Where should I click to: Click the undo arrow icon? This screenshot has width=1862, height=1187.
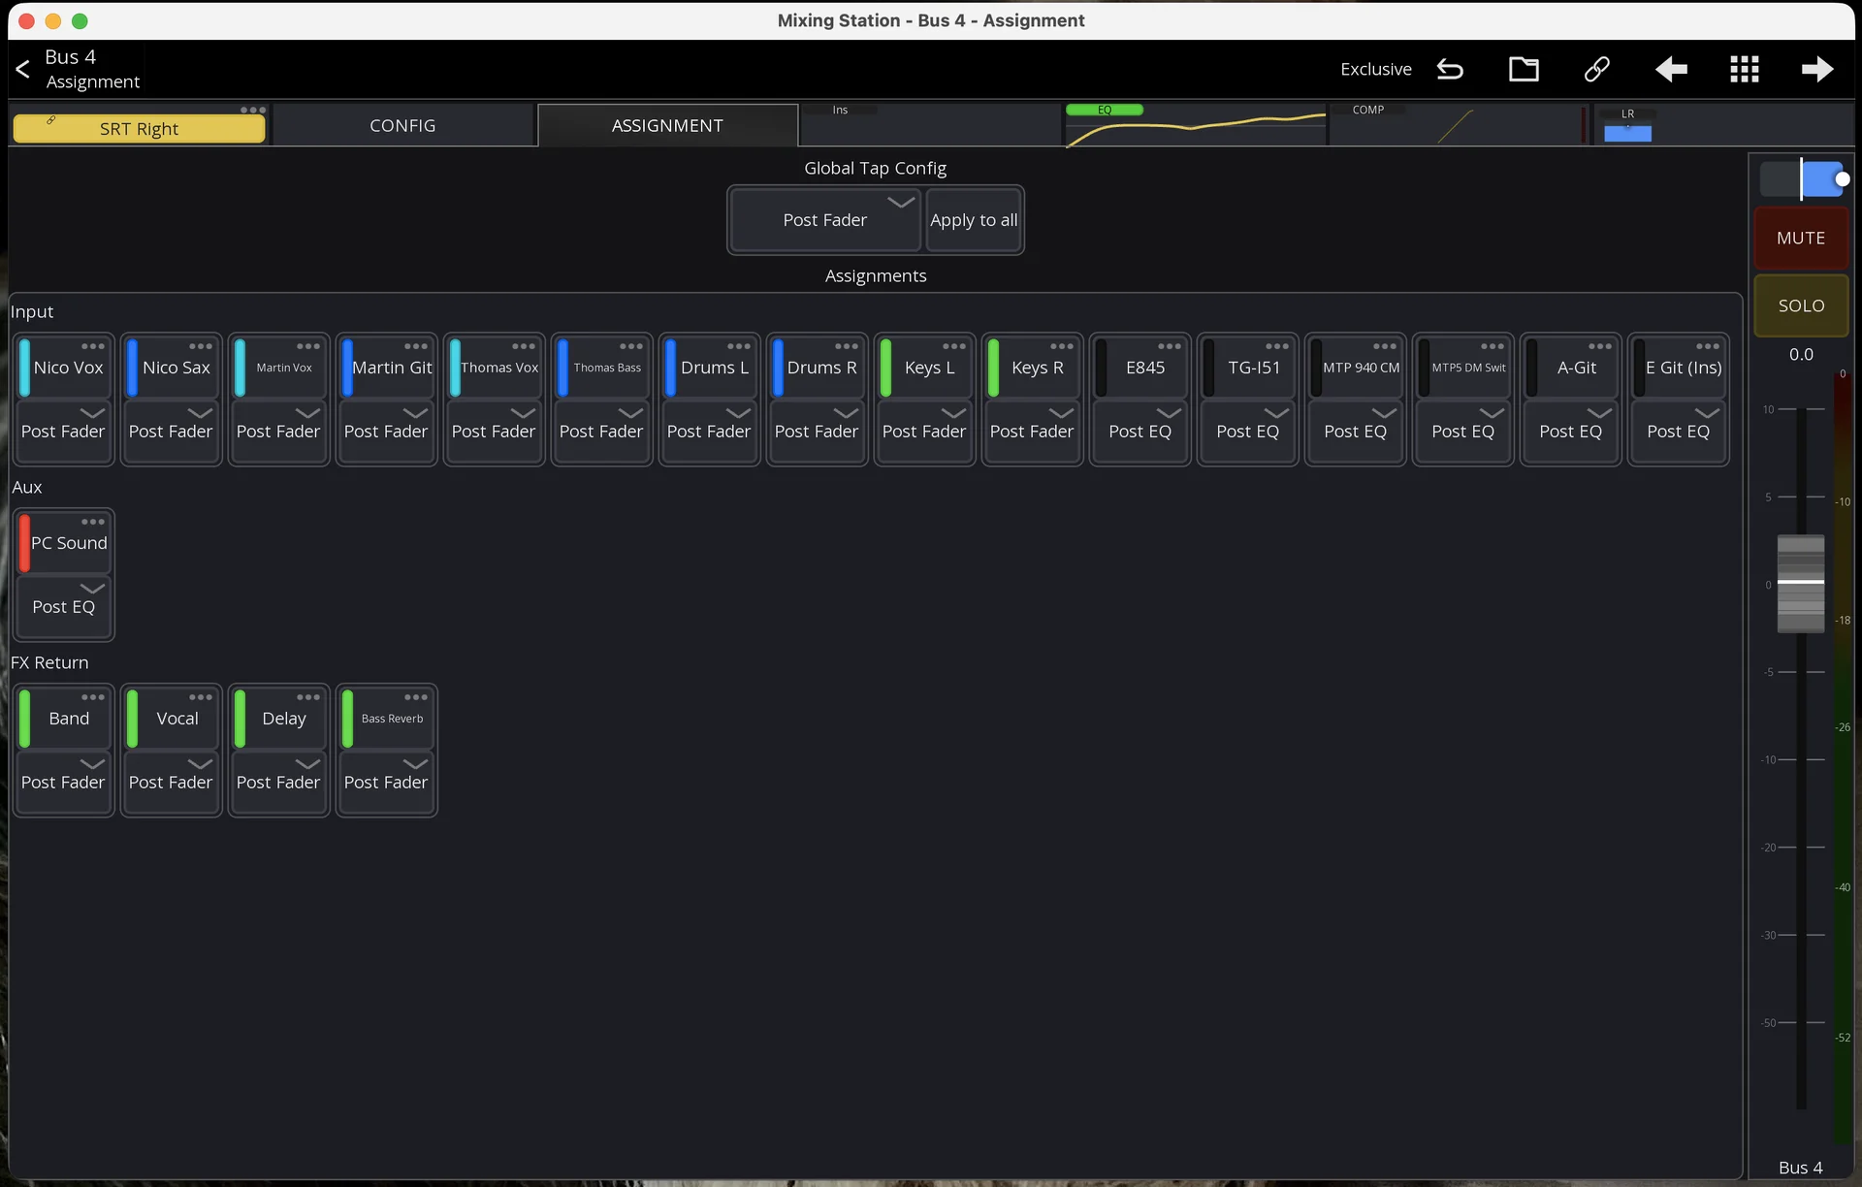[1450, 69]
